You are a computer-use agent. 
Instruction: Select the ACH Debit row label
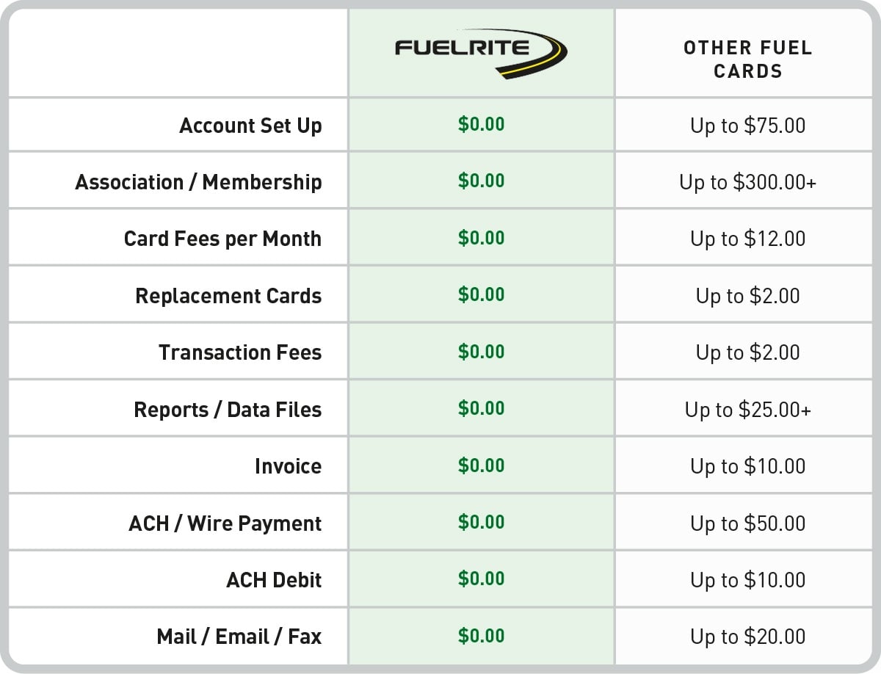274,580
